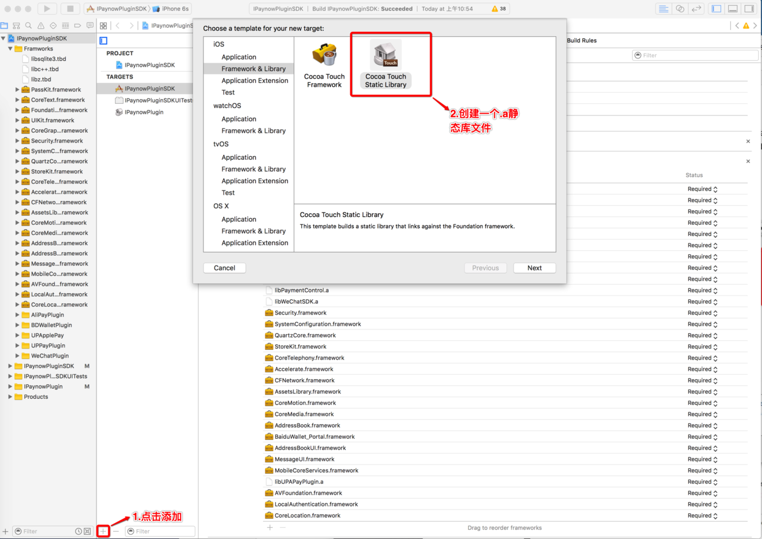The height and width of the screenshot is (539, 762).
Task: Click Next in the template dialog
Action: pos(535,268)
